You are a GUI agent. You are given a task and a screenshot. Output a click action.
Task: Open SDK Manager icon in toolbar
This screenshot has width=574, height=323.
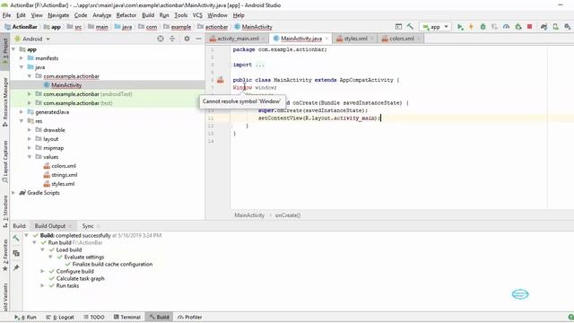tap(567, 27)
